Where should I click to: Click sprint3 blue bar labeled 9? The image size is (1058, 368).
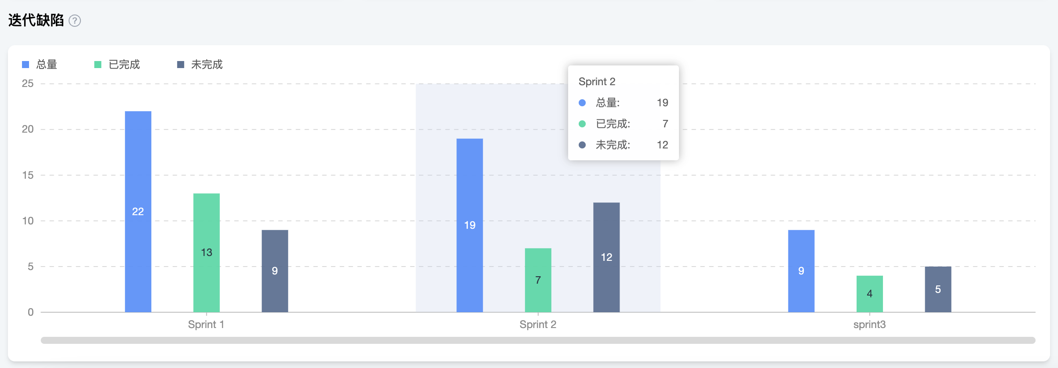(801, 271)
